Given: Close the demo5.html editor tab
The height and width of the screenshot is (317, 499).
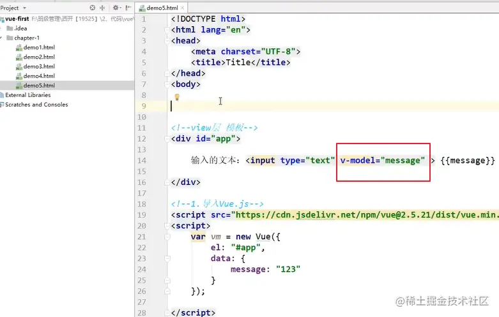Looking at the screenshot, I should (x=182, y=8).
